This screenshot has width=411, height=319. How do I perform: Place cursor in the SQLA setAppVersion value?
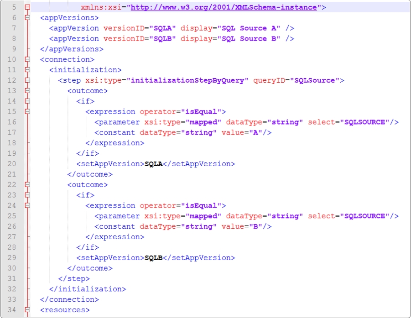coord(153,164)
